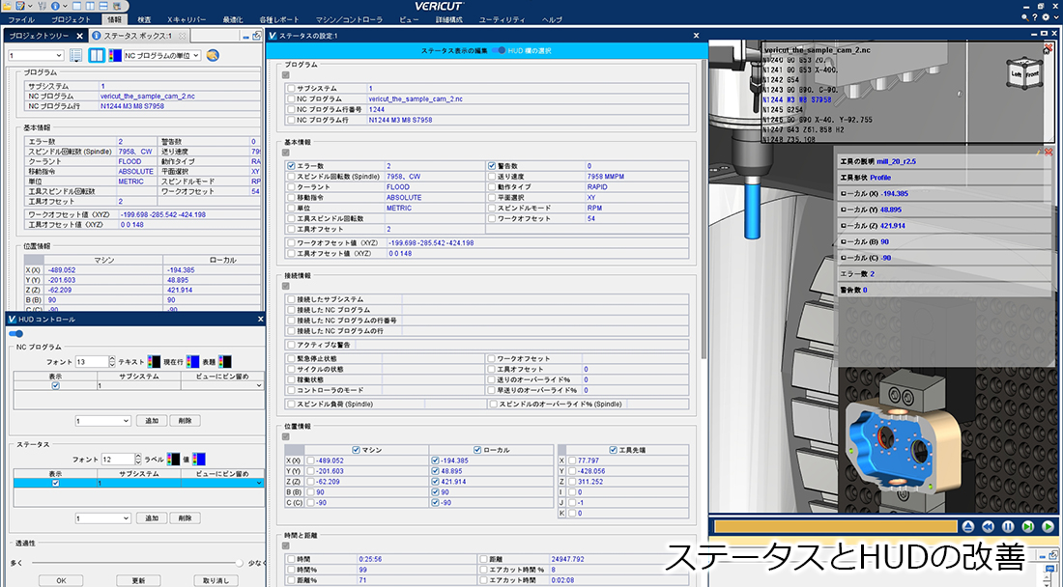Screen dimensions: 1063x587
Task: Click 追加 in the ステータス section
Action: [x=151, y=517]
